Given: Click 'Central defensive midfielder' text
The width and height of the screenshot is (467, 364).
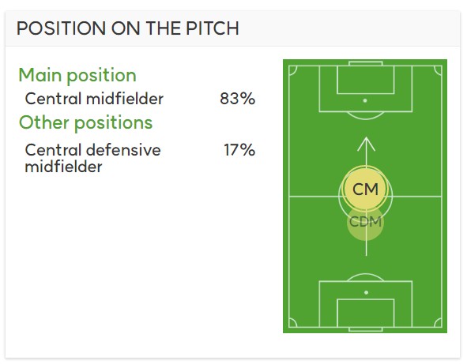Looking at the screenshot, I should [93, 158].
